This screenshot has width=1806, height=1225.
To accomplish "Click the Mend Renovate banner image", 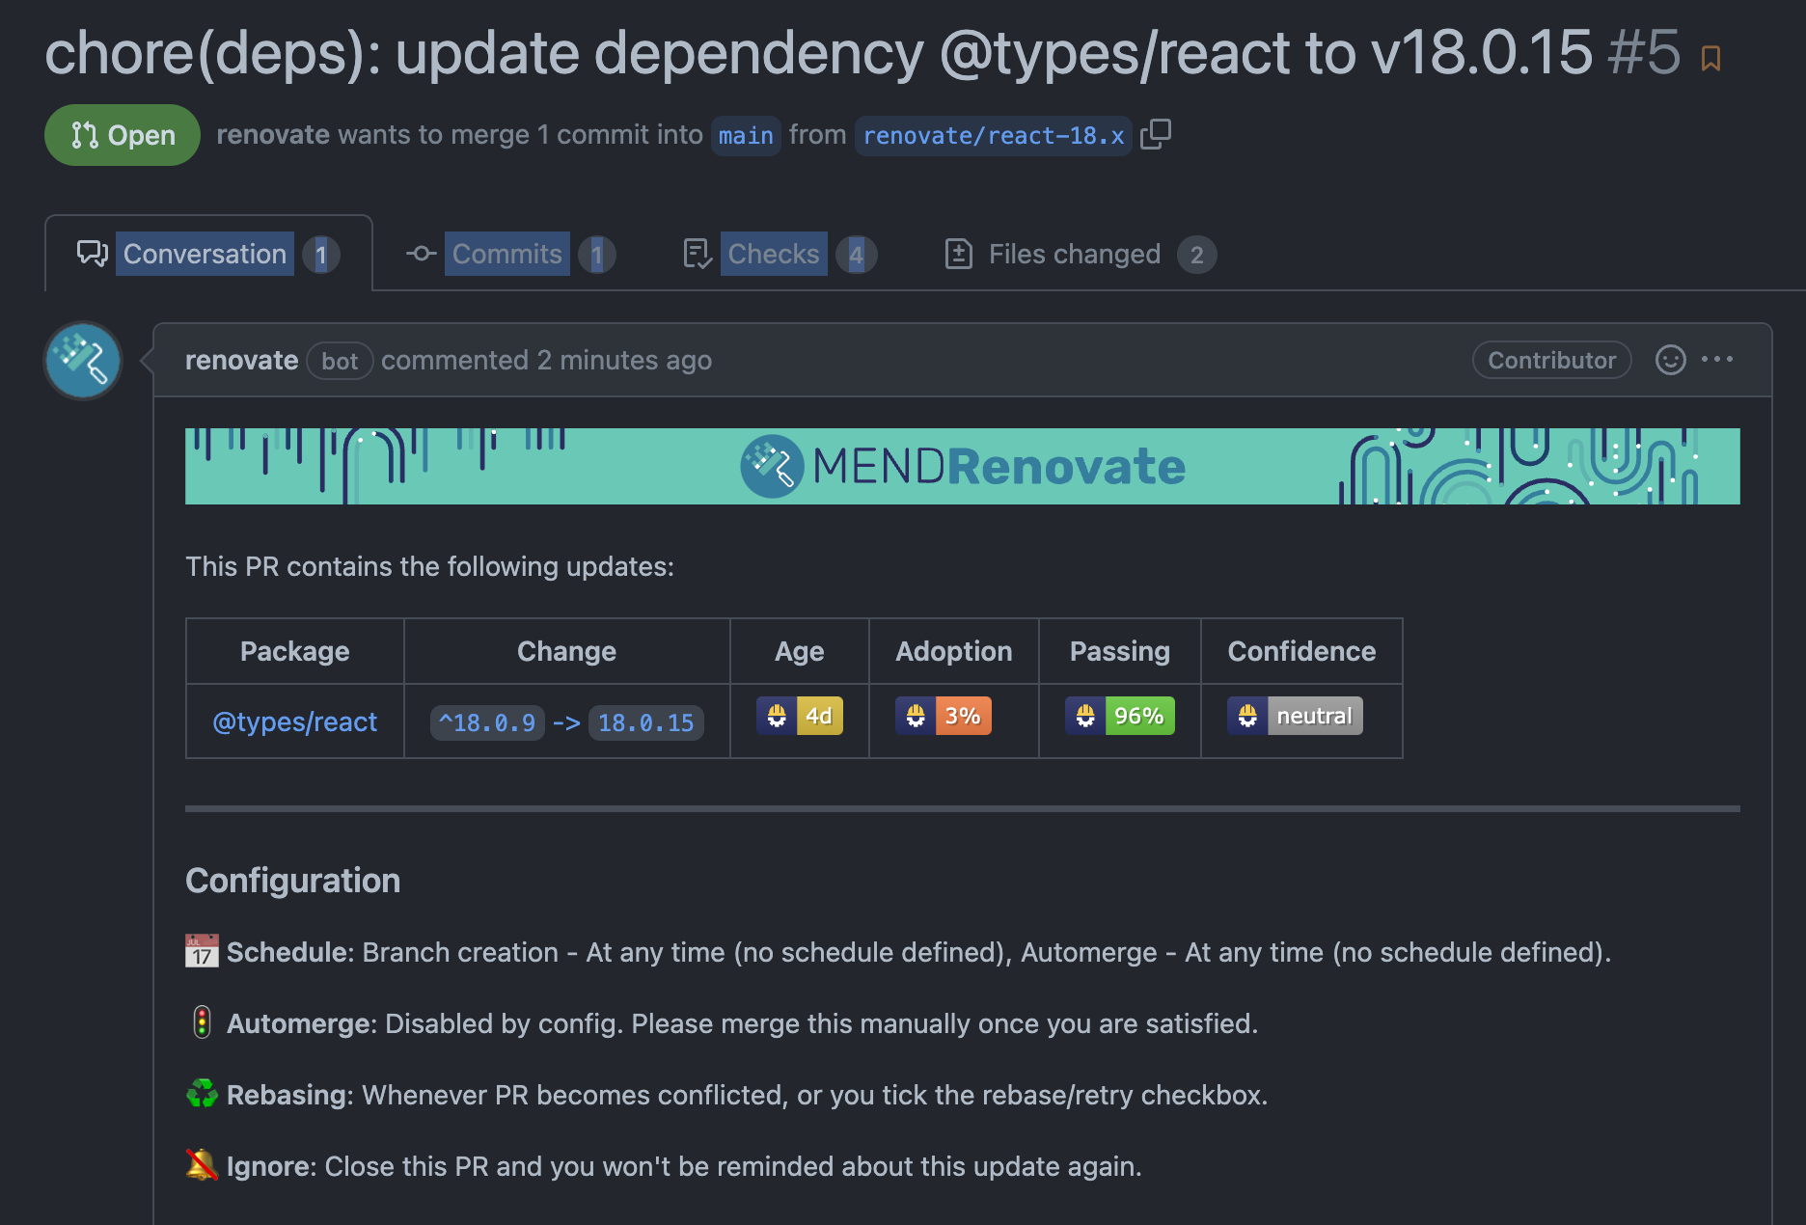I will (x=963, y=466).
